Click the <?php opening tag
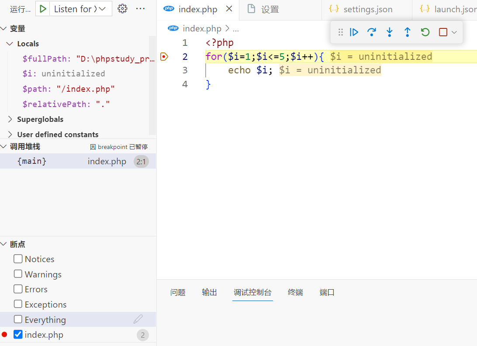This screenshot has height=346, width=477. [220, 43]
